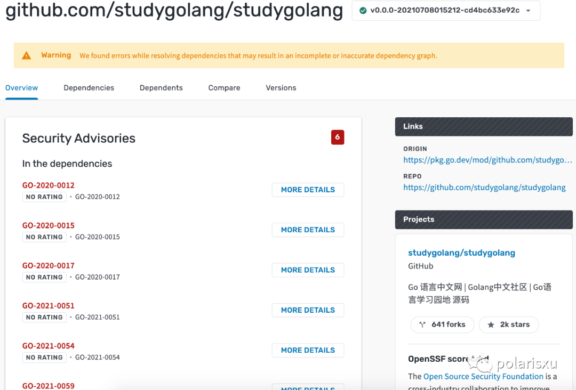
Task: Open the GO-2021-0051 advisory link
Action: click(48, 306)
